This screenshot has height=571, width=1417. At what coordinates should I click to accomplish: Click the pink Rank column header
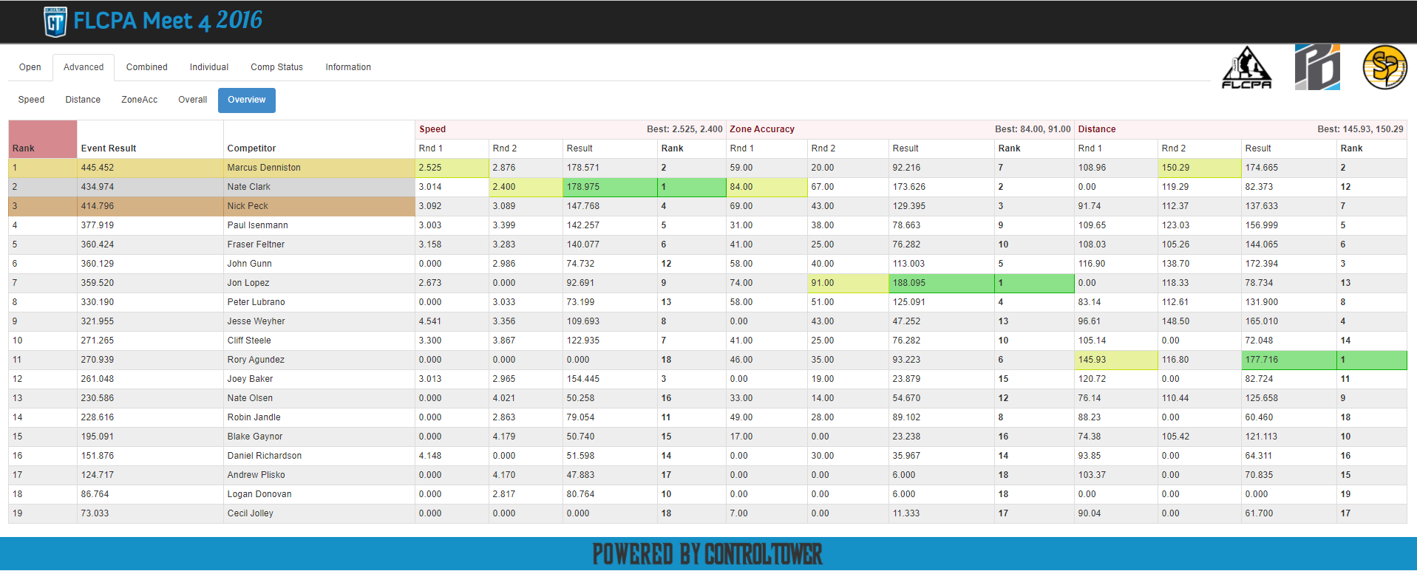42,140
